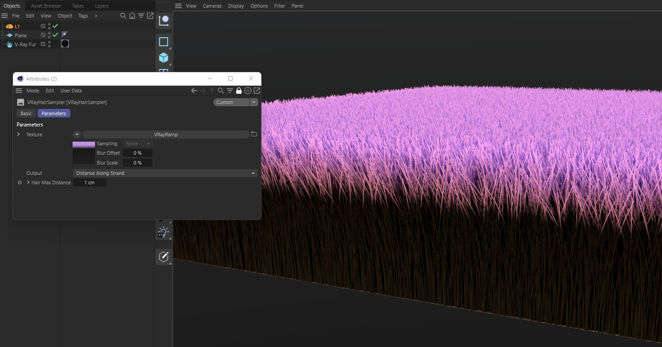This screenshot has width=662, height=347.
Task: Click the Plane object icon
Action: click(9, 35)
